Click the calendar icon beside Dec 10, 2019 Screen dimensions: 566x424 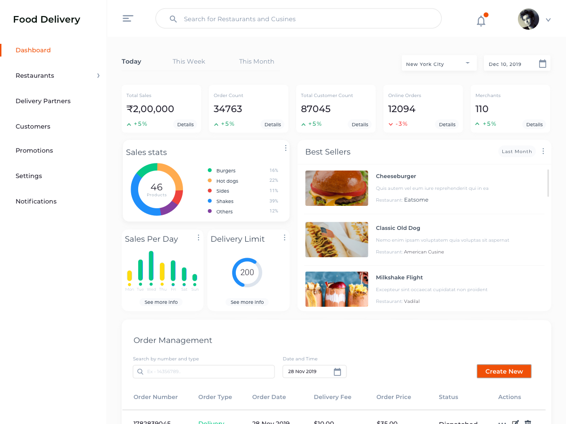click(x=542, y=64)
